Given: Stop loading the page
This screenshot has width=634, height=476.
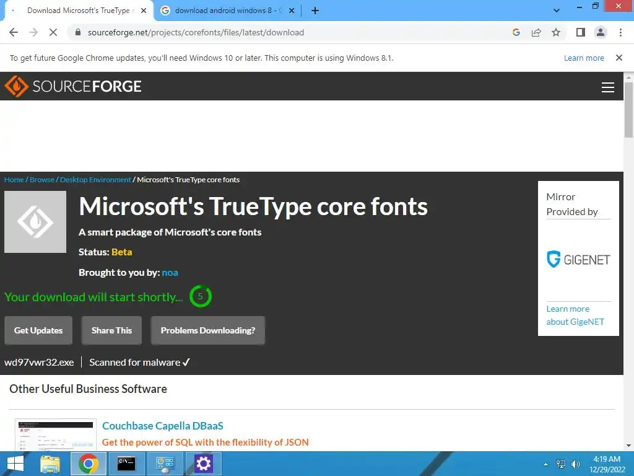Looking at the screenshot, I should [x=53, y=32].
